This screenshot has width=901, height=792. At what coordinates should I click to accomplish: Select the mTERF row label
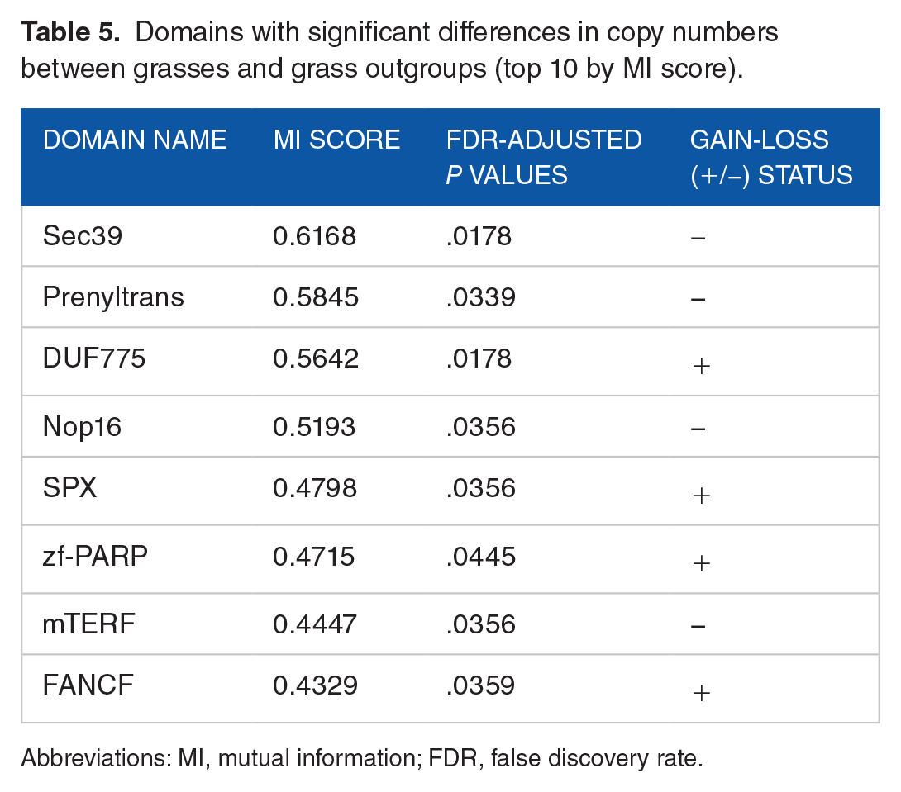pos(88,624)
